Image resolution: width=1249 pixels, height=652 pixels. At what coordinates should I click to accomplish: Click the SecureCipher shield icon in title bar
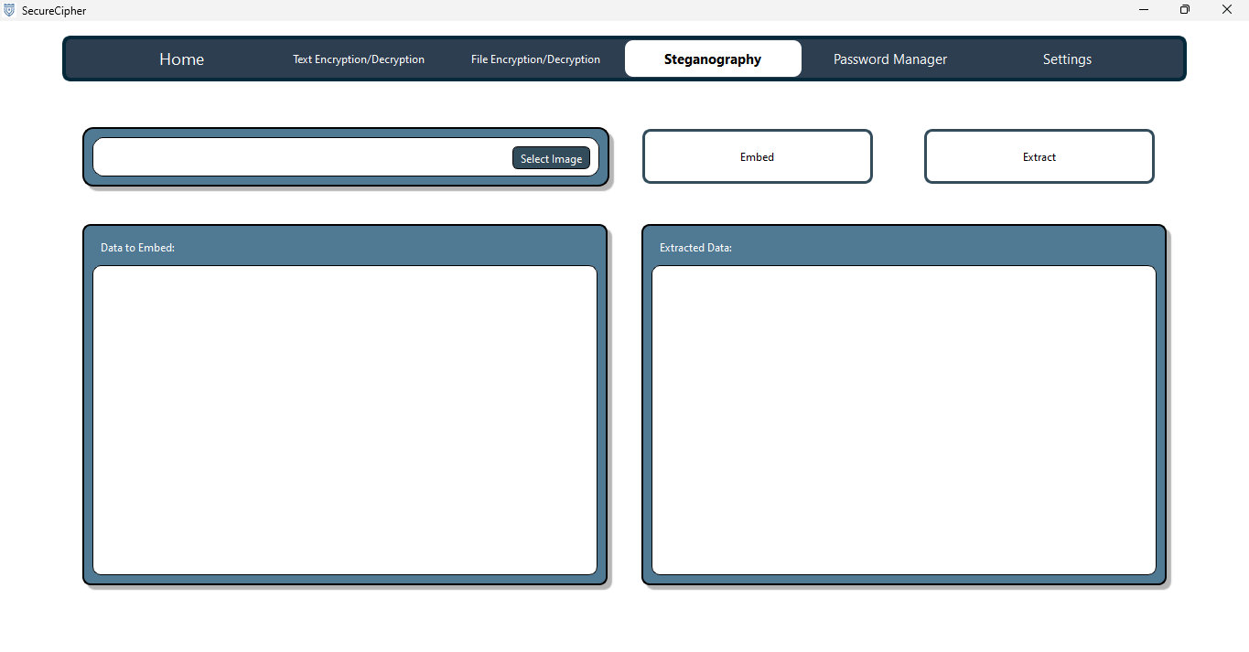(9, 10)
